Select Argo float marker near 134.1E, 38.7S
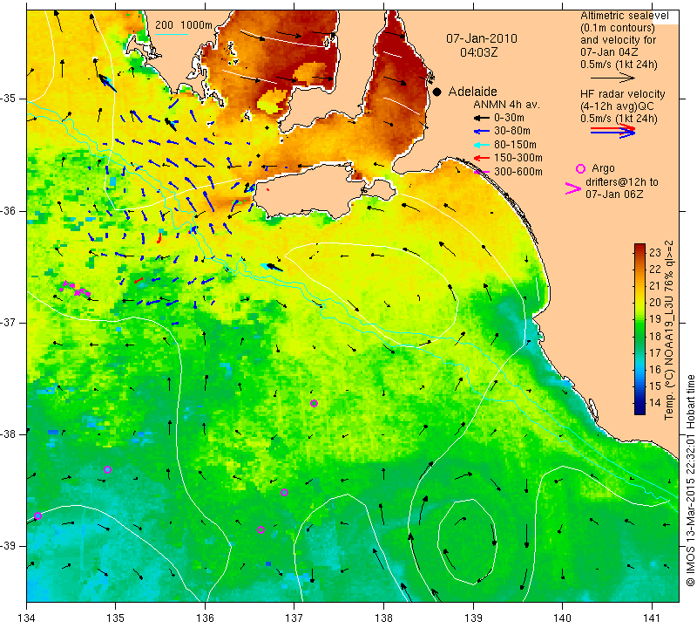 click(x=37, y=515)
